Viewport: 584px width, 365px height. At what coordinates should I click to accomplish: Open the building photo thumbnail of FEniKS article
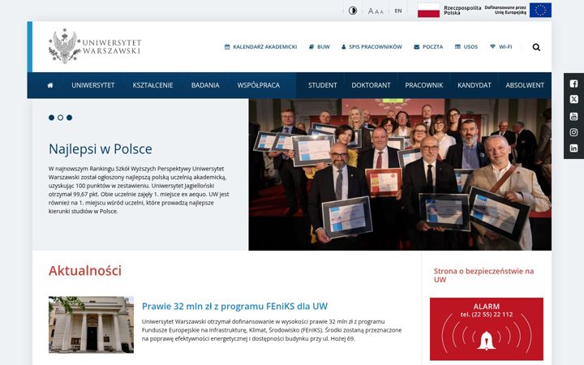[91, 324]
